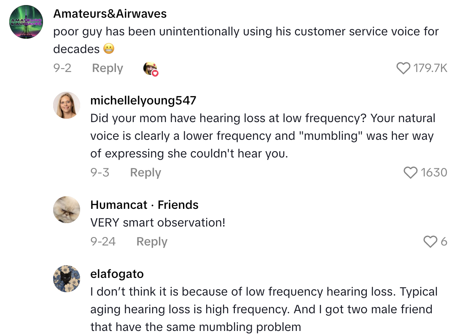Expand replies under Amateurs&Airwaves' comment

pyautogui.click(x=107, y=68)
